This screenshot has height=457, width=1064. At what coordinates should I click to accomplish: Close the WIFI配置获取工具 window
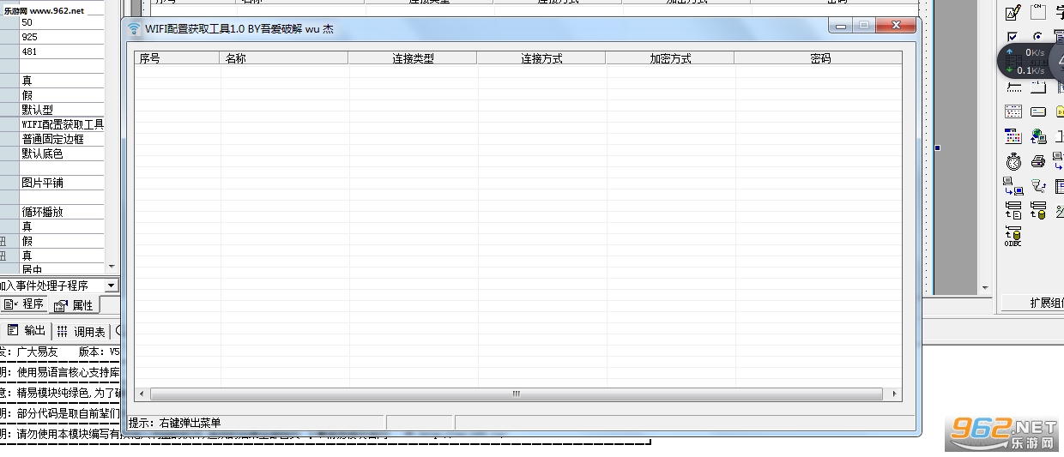(896, 27)
